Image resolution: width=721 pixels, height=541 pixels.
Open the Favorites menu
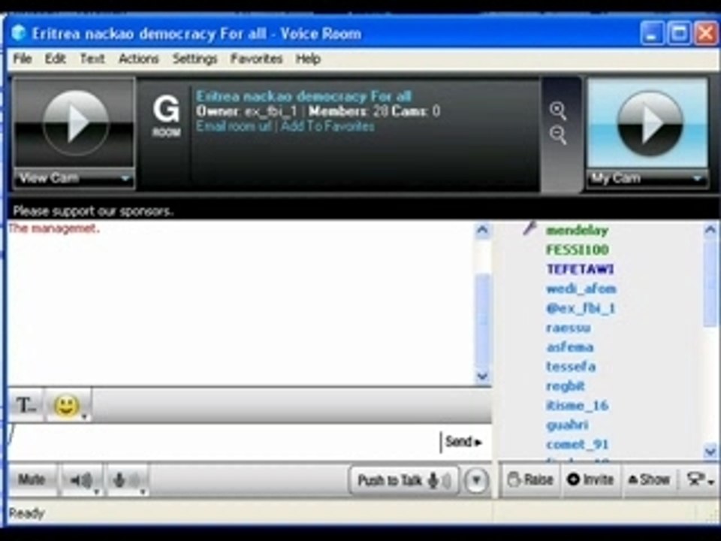257,59
